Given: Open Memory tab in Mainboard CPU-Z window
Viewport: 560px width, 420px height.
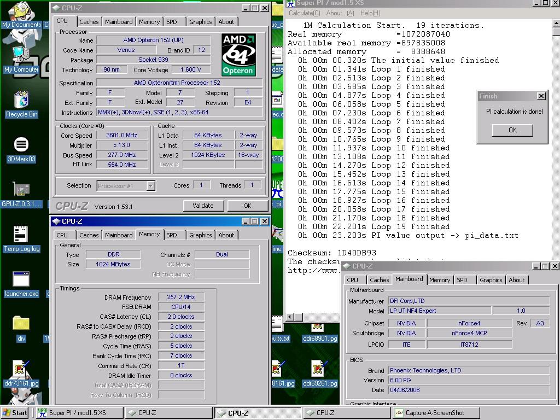Looking at the screenshot, I should [x=440, y=280].
